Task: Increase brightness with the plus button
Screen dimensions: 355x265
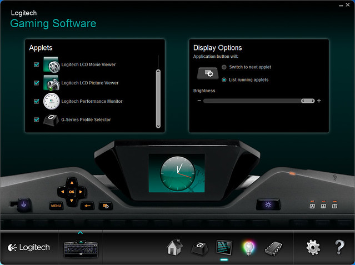Action: coord(319,101)
